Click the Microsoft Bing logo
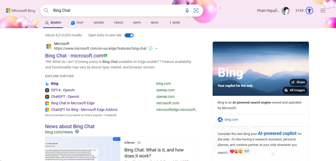This screenshot has height=161, width=336. (x=20, y=11)
